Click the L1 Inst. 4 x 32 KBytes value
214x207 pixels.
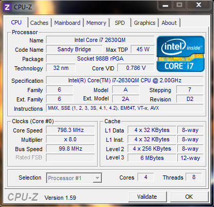click(152, 139)
